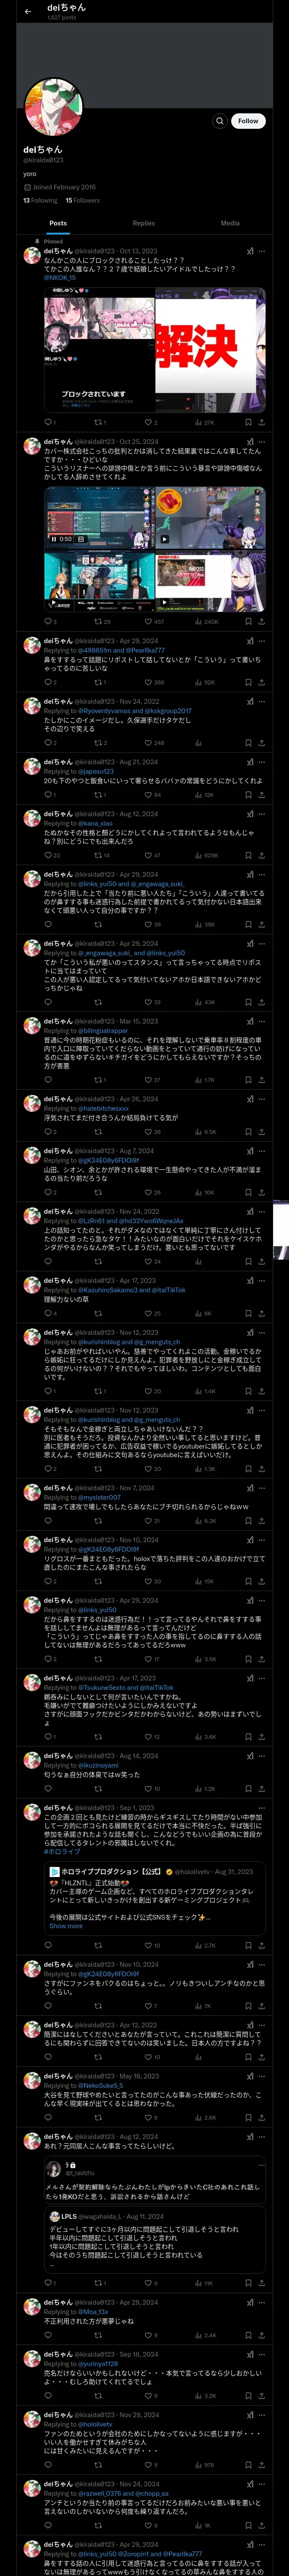289x2576 pixels.
Task: Switch to the Replies tab
Action: [143, 223]
